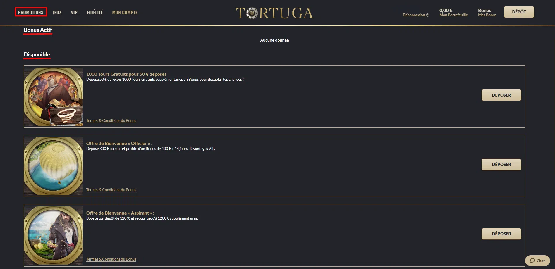Open the Fidélité menu item
555x269 pixels.
tap(95, 12)
